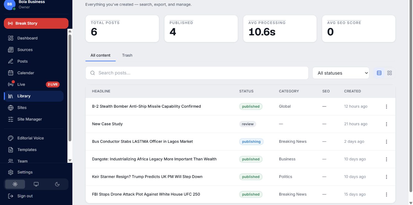Image resolution: width=413 pixels, height=205 pixels.
Task: Click the sidebar scrollbar thumb
Action: [x=70, y=88]
